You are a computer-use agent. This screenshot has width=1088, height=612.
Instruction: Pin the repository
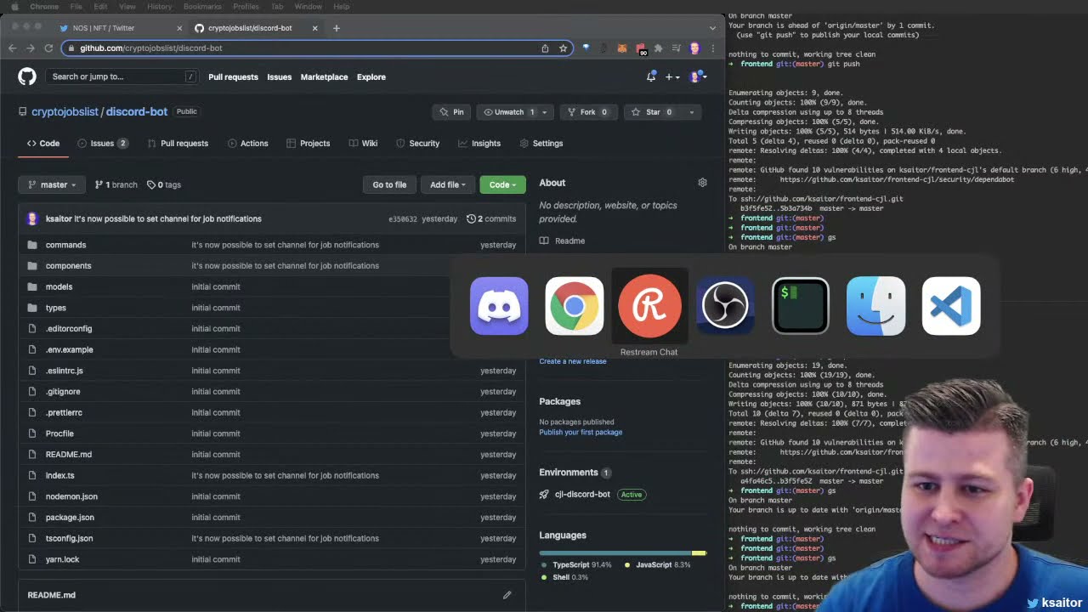451,112
